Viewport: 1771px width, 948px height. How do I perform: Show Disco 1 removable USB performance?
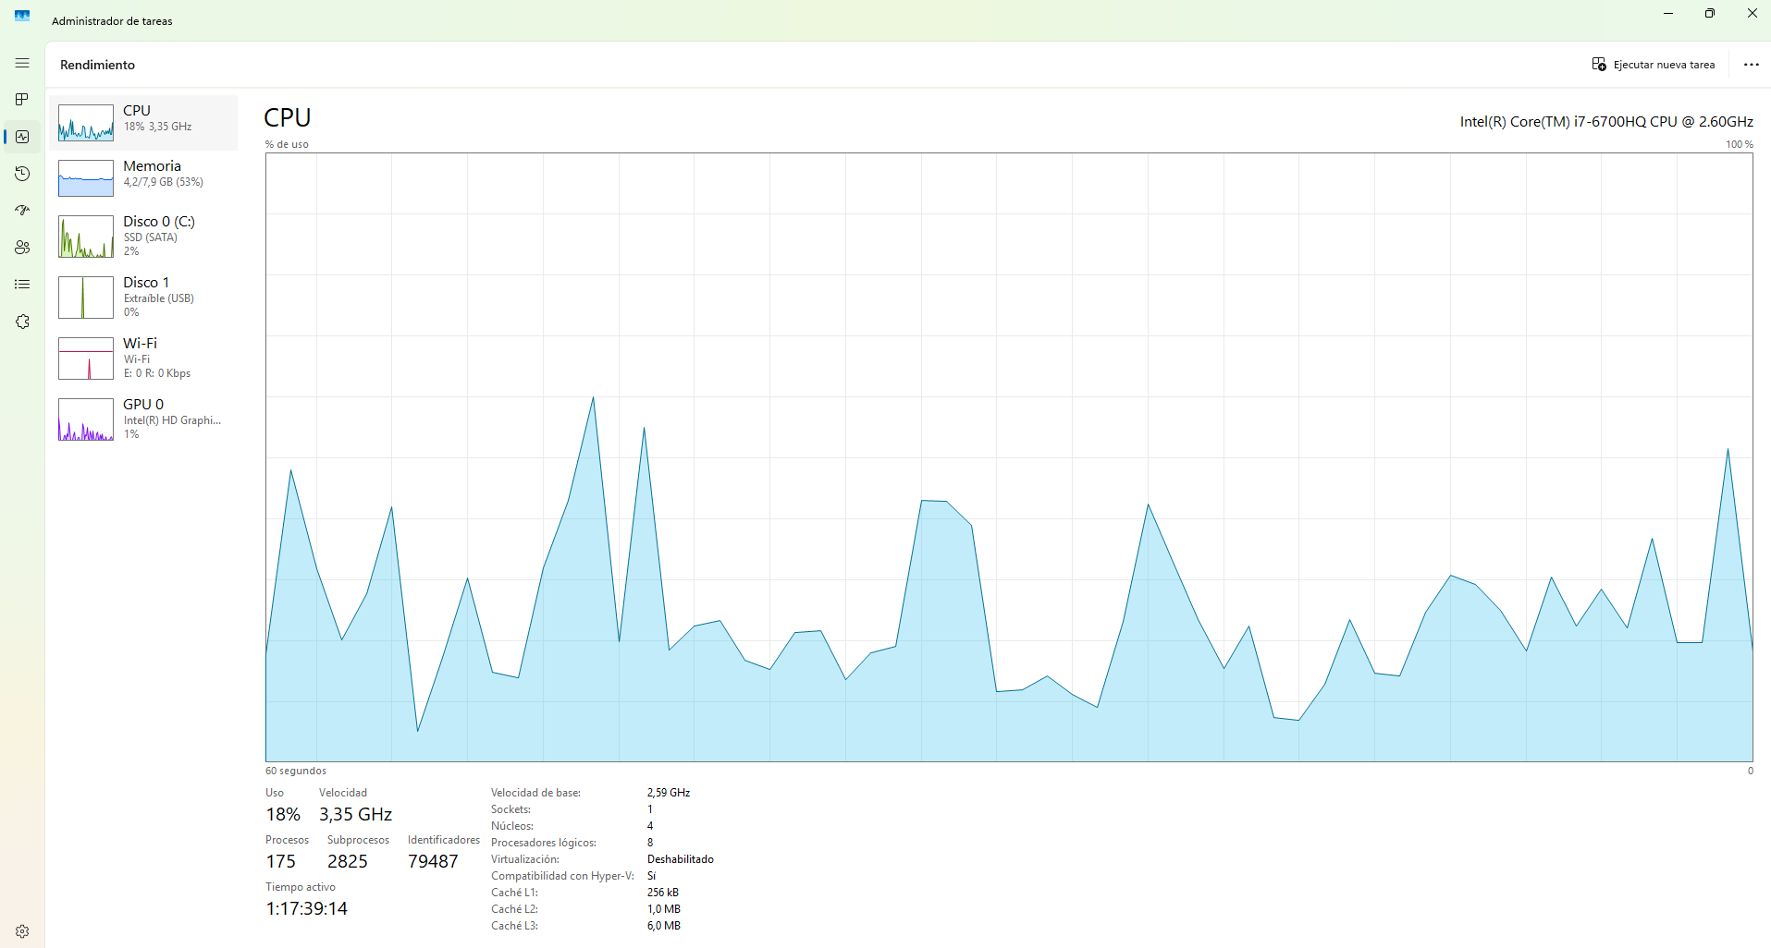click(x=143, y=297)
